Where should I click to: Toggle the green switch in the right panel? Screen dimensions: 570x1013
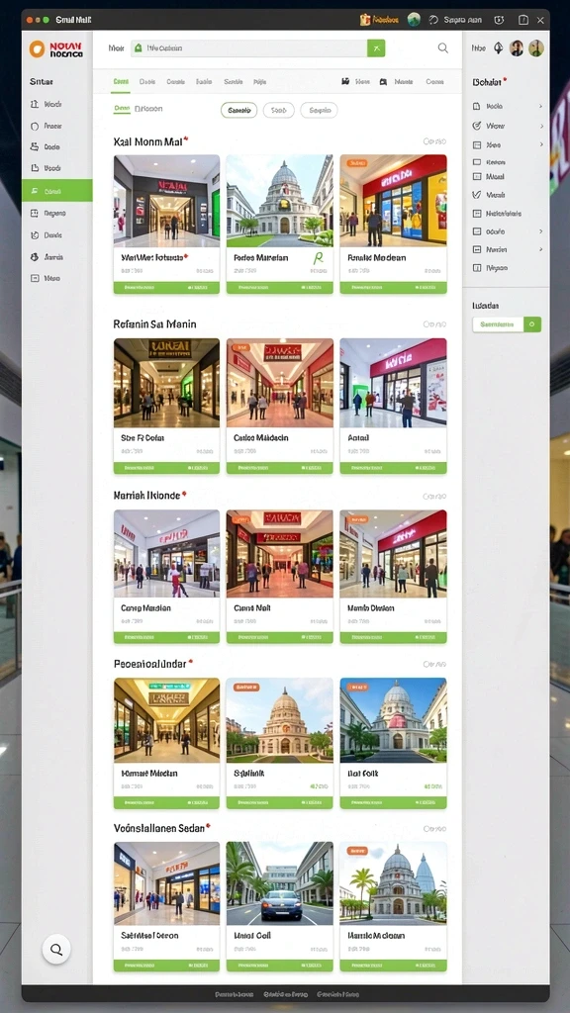532,324
